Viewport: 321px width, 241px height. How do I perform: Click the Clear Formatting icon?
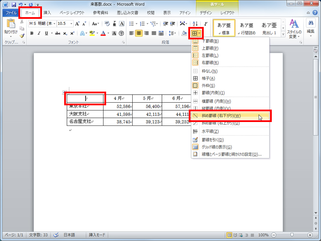[x=107, y=24]
